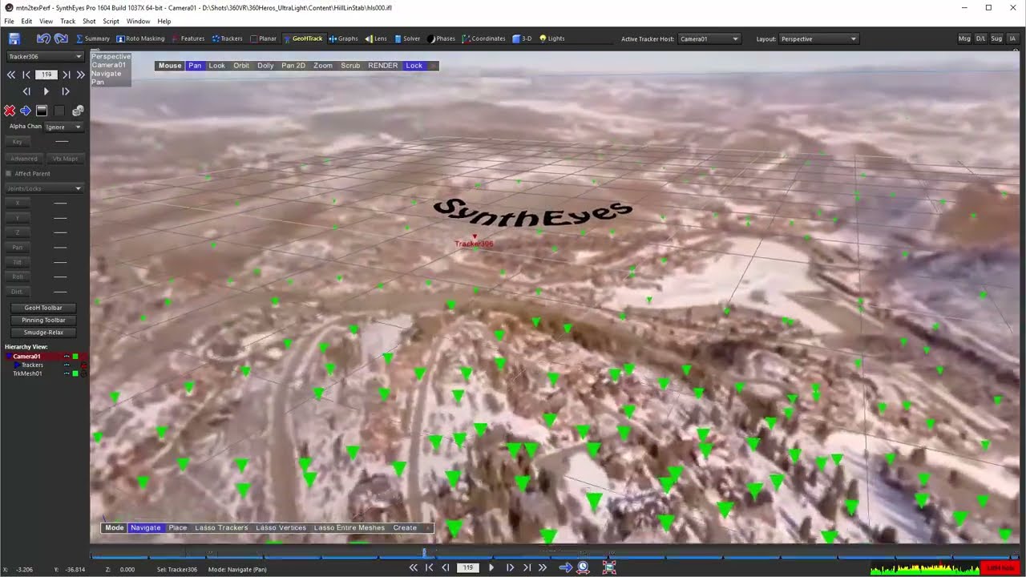The image size is (1026, 577).
Task: Click the Msg button
Action: pyautogui.click(x=964, y=38)
